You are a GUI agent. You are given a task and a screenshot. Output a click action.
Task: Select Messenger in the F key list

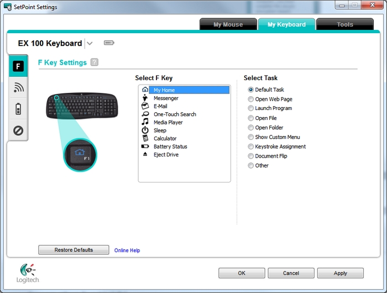[166, 98]
